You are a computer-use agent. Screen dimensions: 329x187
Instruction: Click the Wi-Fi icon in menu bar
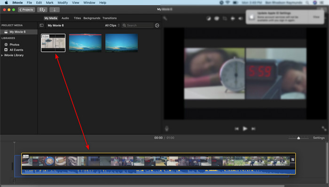(228, 2)
